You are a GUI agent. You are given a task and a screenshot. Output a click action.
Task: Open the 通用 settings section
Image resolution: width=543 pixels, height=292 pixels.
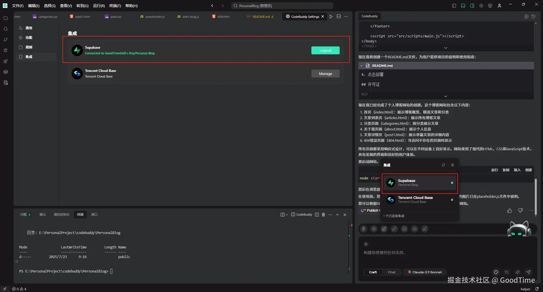coord(36,28)
